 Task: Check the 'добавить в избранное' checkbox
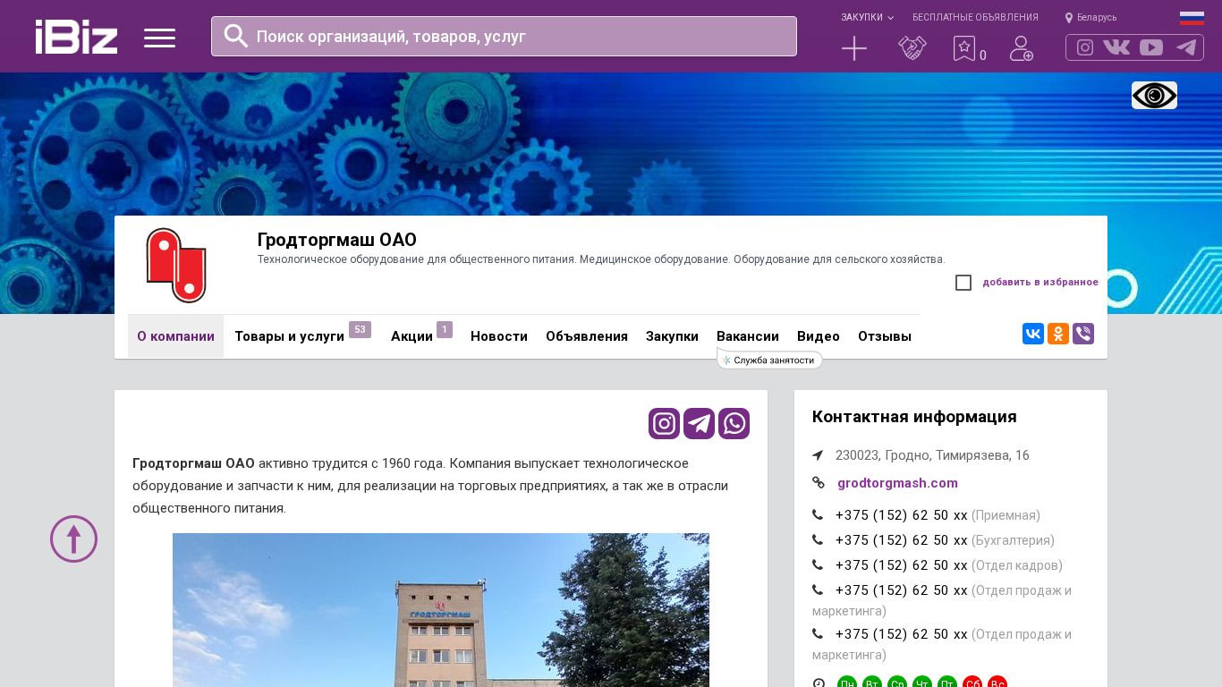(963, 283)
